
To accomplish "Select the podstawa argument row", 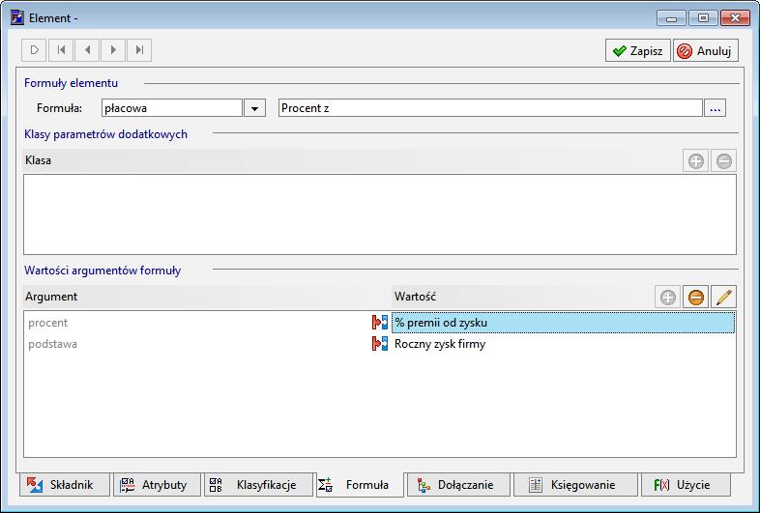I will click(380, 344).
